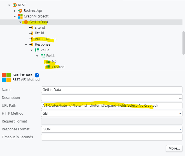The width and height of the screenshot is (185, 156).
Task: Click the REST folder icon
Action: (x=15, y=5)
